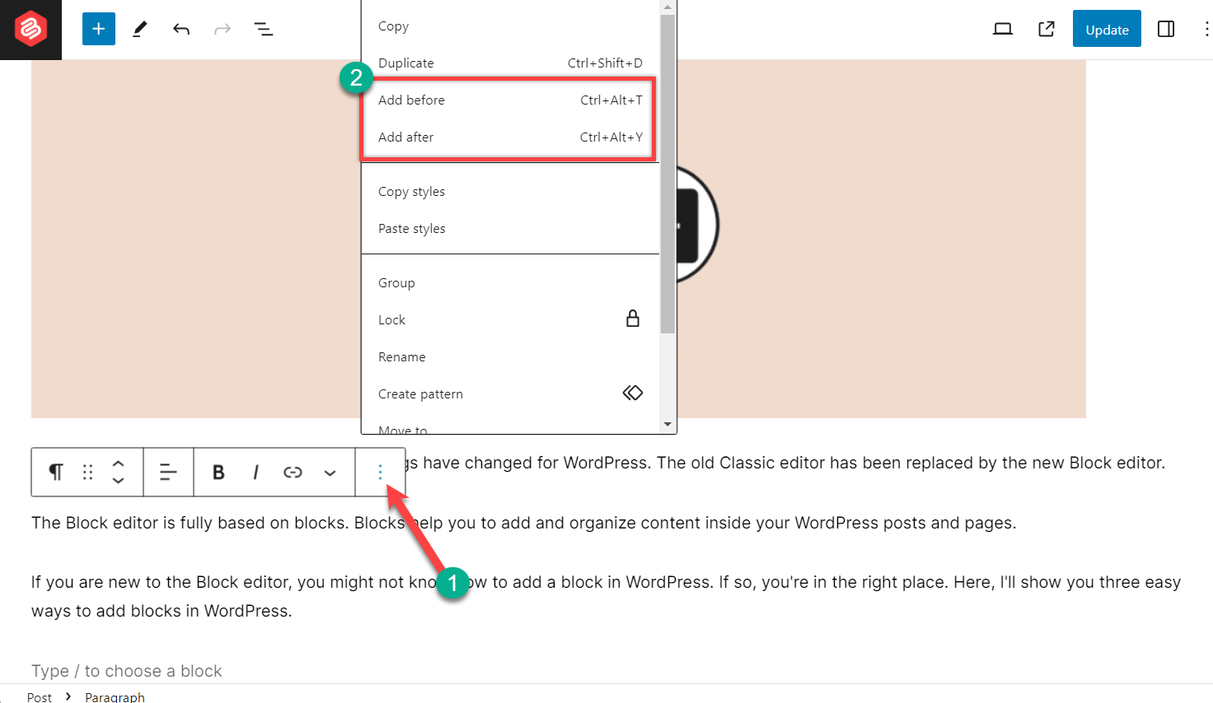Click Post in the breadcrumb
Viewport: 1213px width, 703px height.
[x=40, y=697]
